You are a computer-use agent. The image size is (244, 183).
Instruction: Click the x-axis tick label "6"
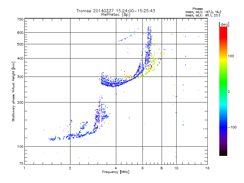pos(142,168)
